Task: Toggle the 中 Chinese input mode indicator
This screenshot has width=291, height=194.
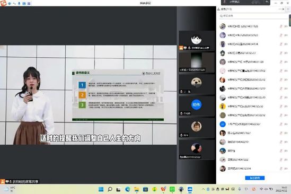Action: (10, 4)
